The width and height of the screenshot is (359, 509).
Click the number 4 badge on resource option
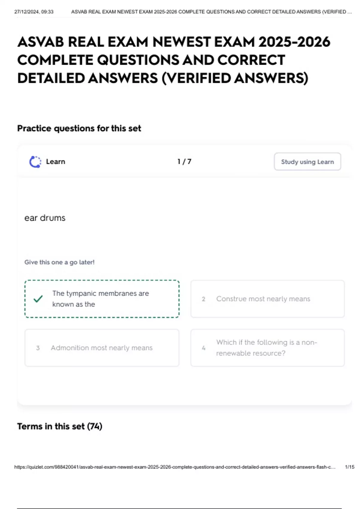point(203,348)
